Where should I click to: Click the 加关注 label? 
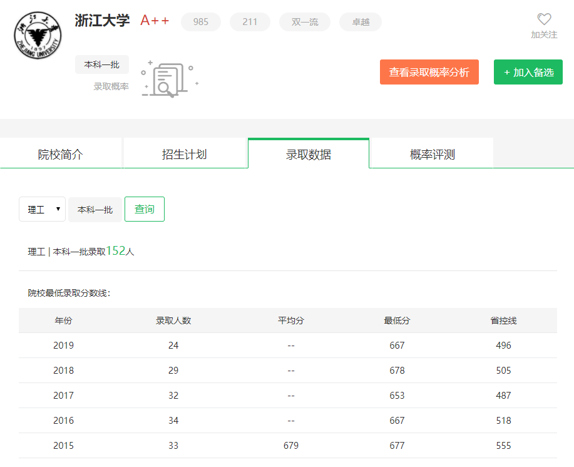[x=544, y=35]
